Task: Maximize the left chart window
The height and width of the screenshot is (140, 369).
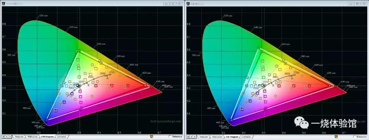Action: click(x=173, y=3)
